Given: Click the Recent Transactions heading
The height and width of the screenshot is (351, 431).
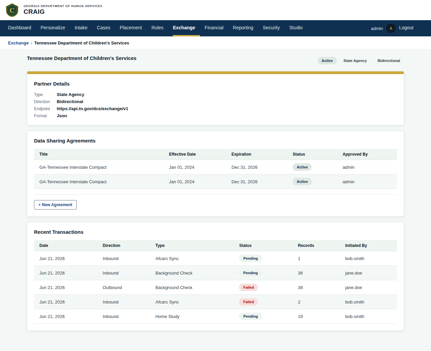Looking at the screenshot, I should click(59, 232).
